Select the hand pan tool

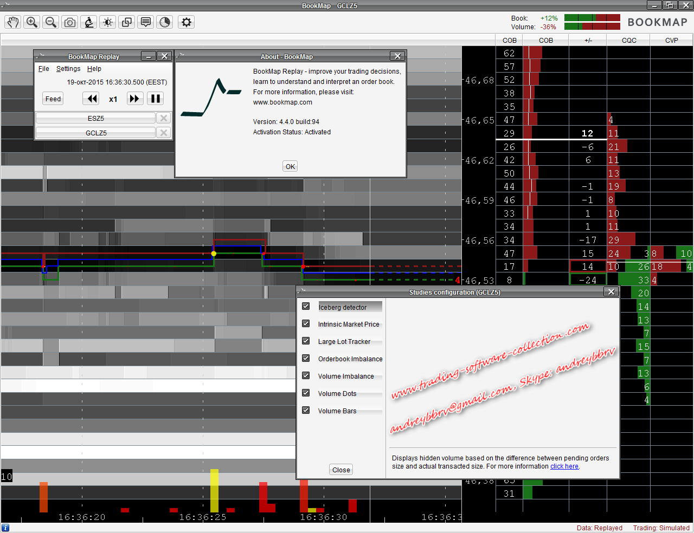tap(13, 22)
